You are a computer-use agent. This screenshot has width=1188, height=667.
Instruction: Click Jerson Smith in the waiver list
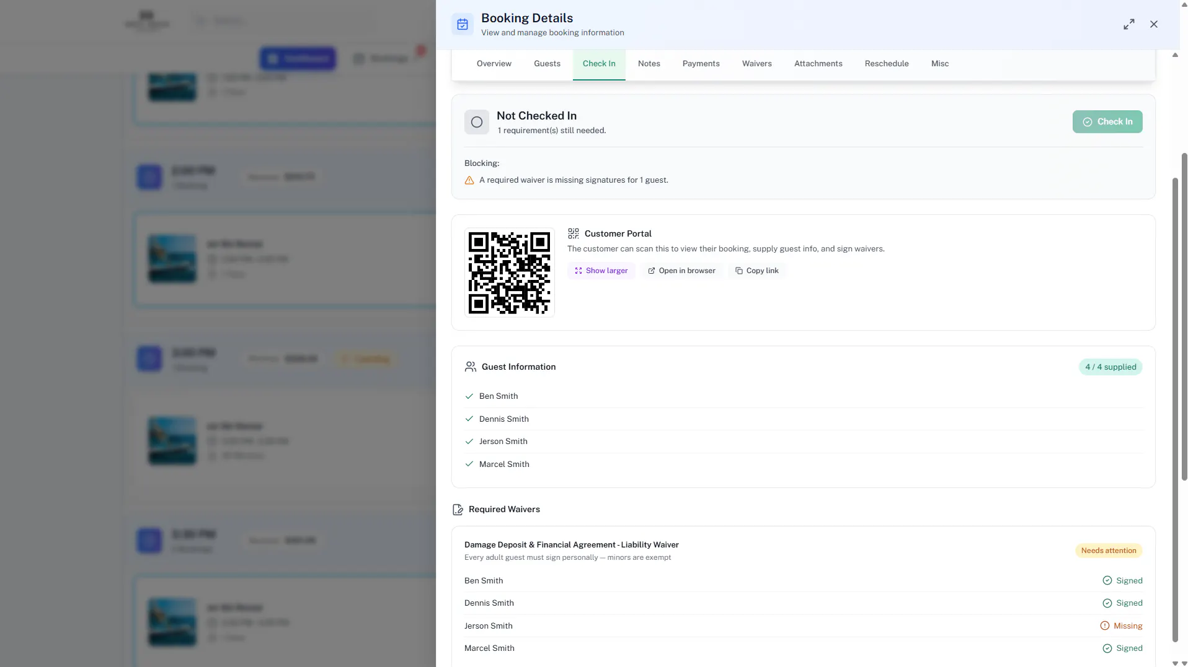(488, 626)
